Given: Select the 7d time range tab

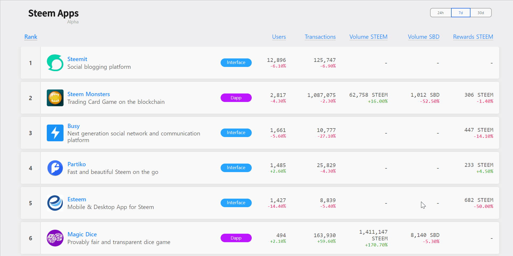Looking at the screenshot, I should coord(461,13).
